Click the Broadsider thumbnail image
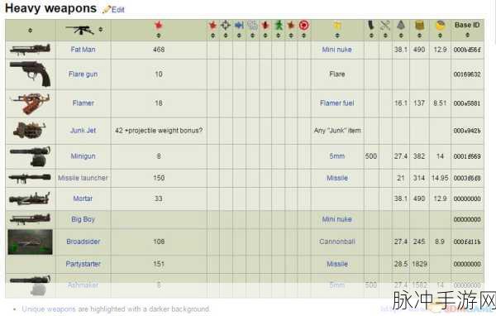 click(x=30, y=242)
